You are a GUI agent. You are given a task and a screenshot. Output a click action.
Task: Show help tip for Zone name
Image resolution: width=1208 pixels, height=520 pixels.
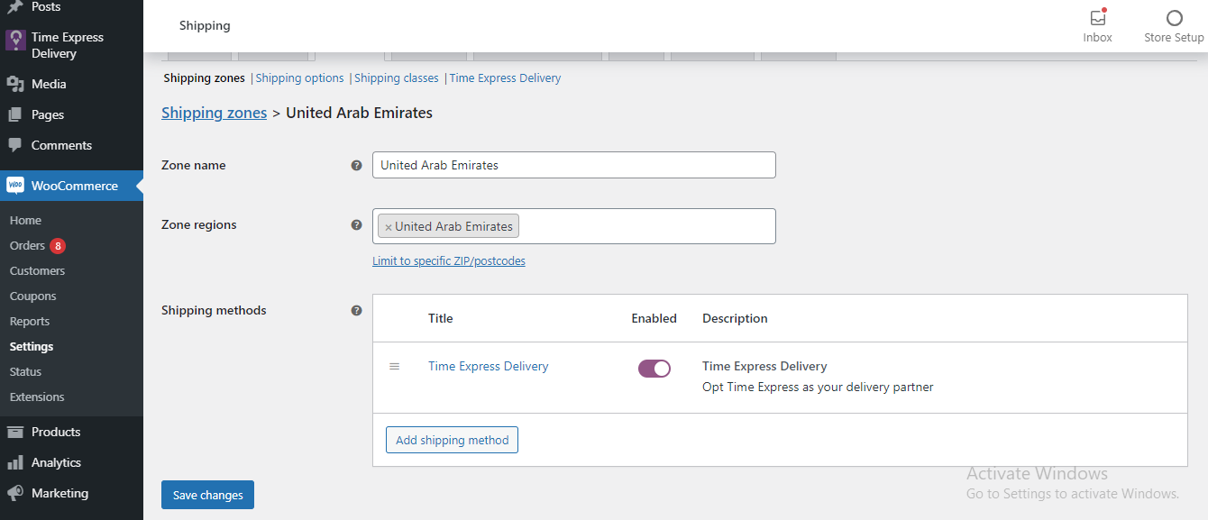click(356, 166)
